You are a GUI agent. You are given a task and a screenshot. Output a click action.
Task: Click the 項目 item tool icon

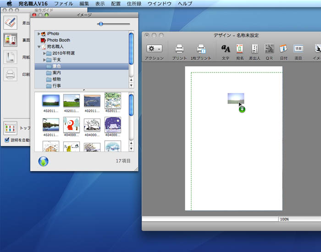[298, 49]
